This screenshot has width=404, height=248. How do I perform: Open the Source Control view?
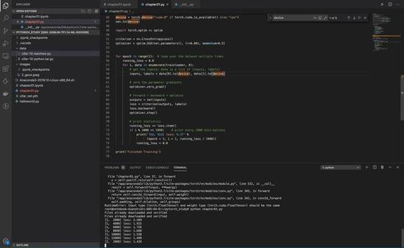tap(5, 31)
